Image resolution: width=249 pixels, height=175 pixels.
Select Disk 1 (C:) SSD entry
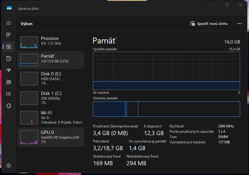[x=51, y=98]
